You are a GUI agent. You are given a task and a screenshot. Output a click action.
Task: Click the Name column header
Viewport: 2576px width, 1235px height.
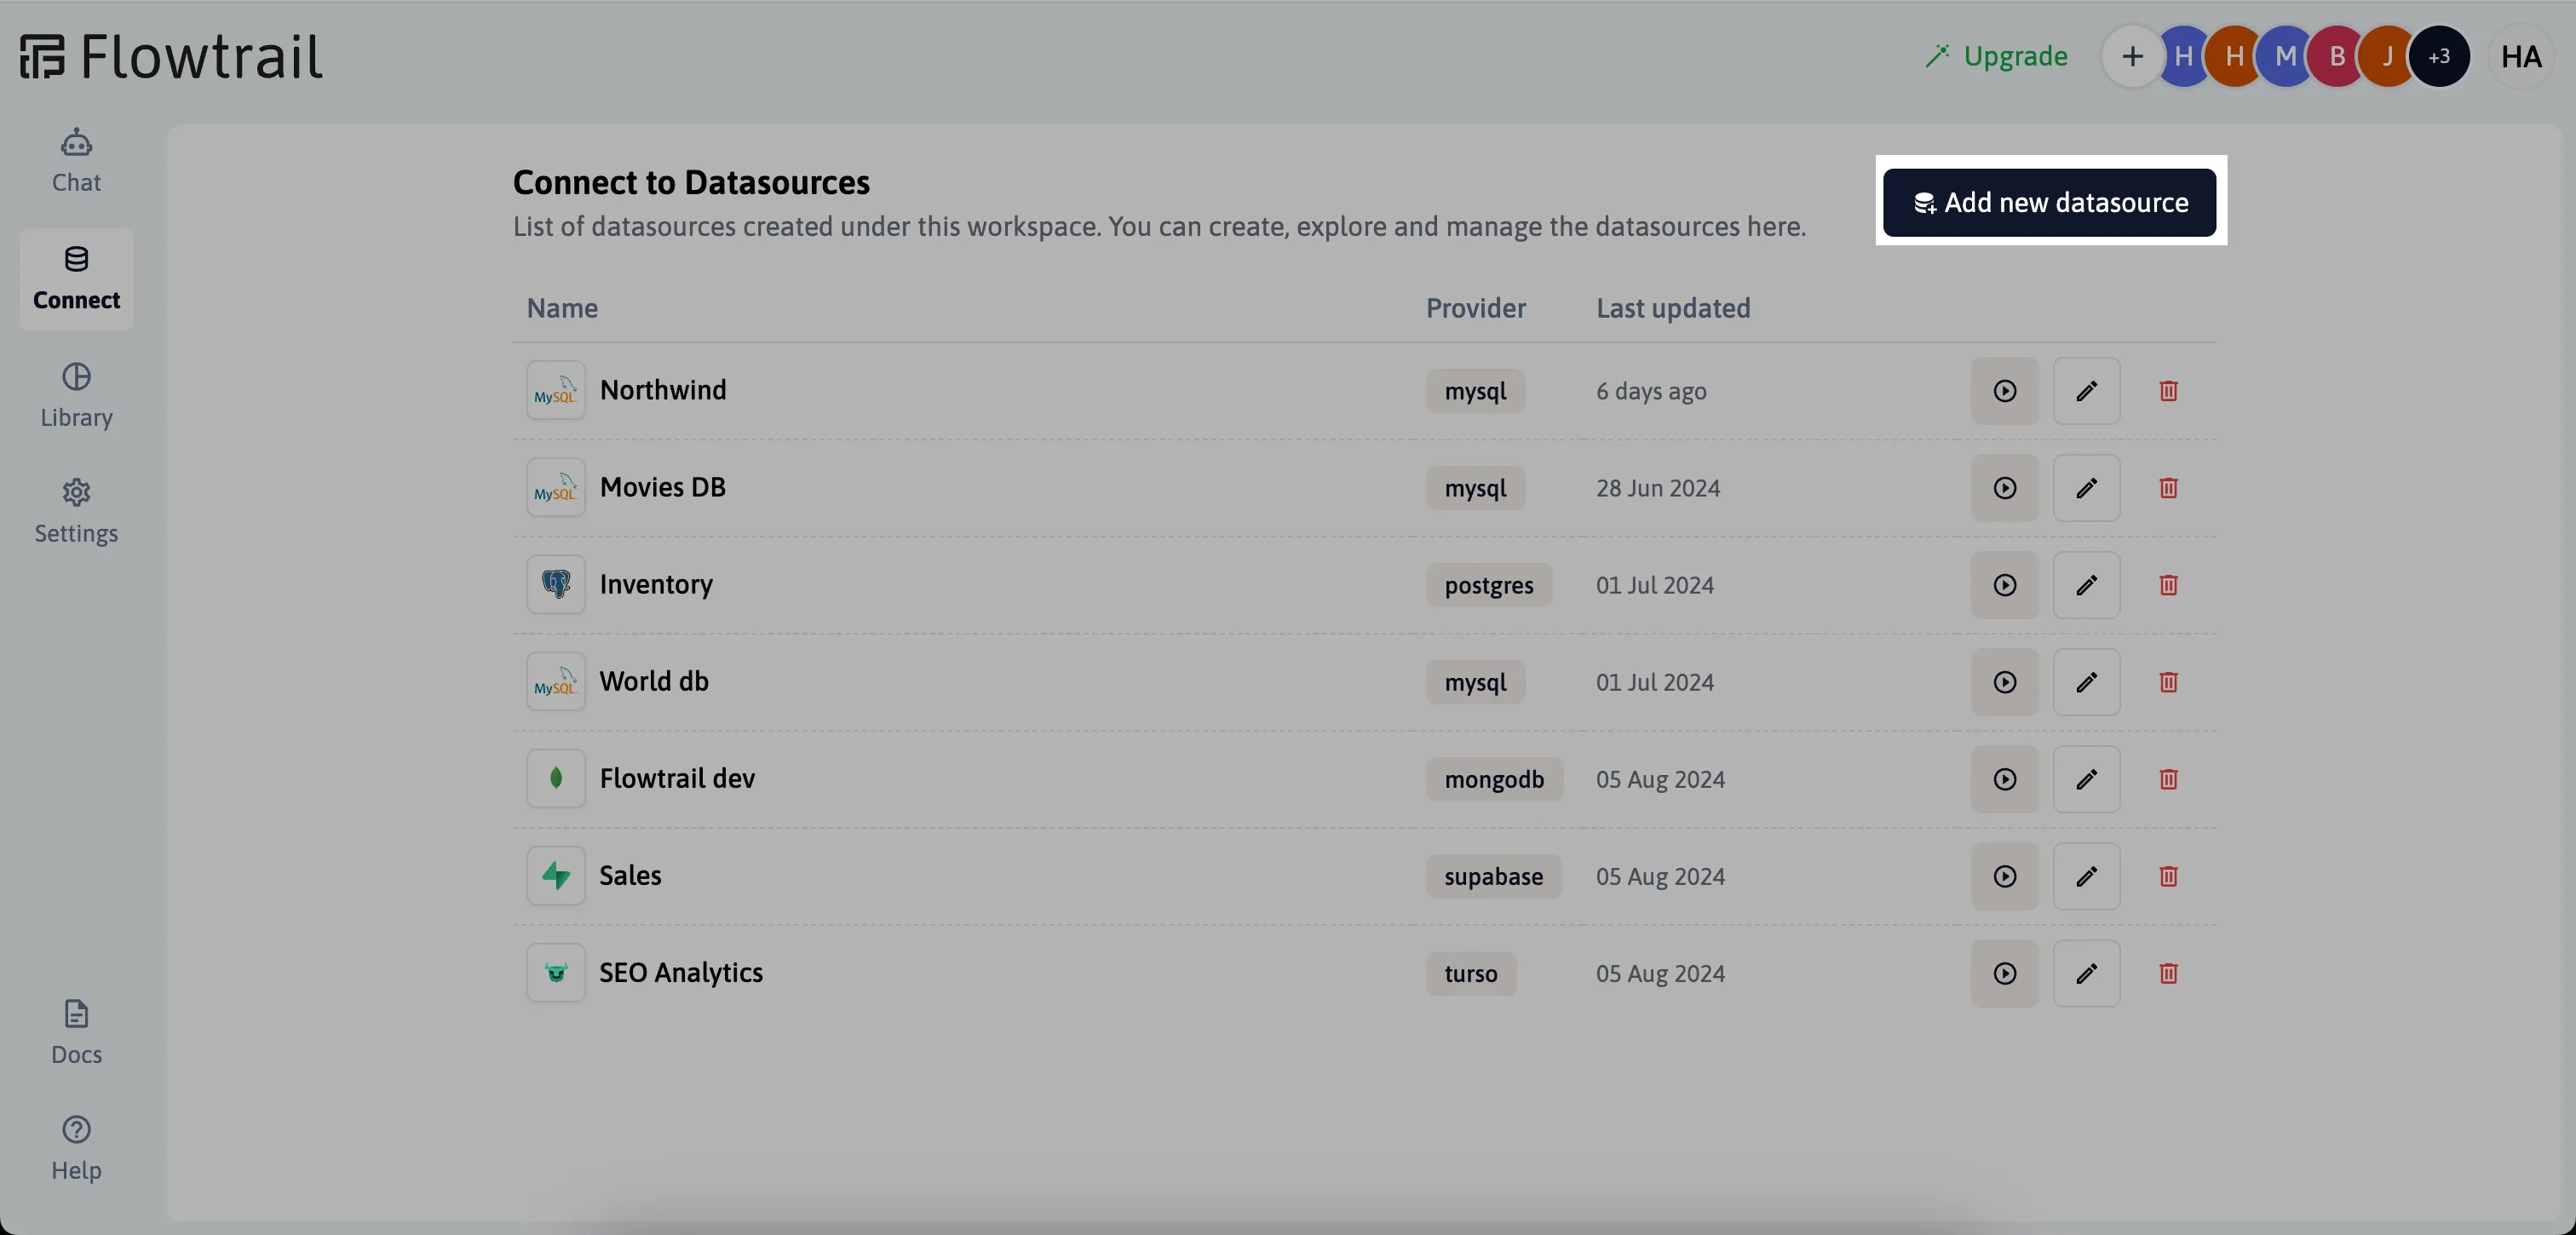[x=562, y=308]
